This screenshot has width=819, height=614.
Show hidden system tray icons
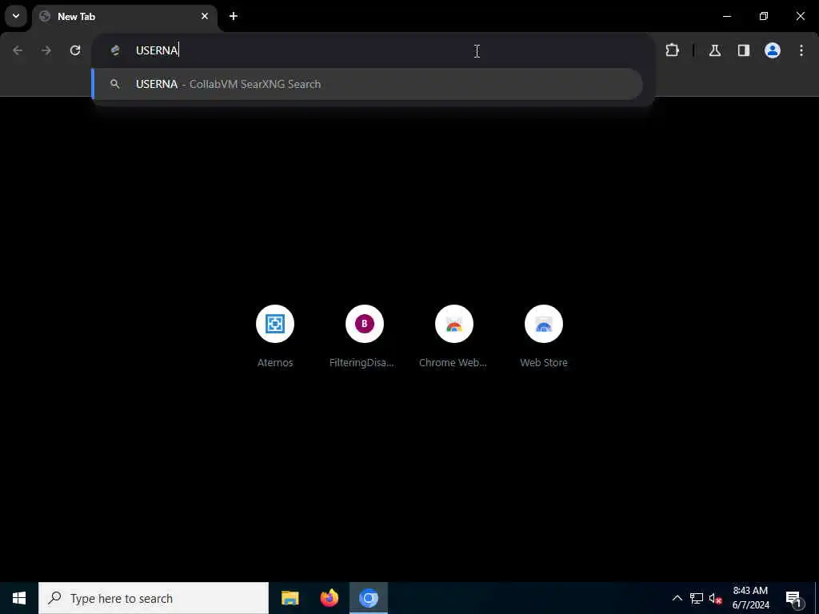(677, 598)
